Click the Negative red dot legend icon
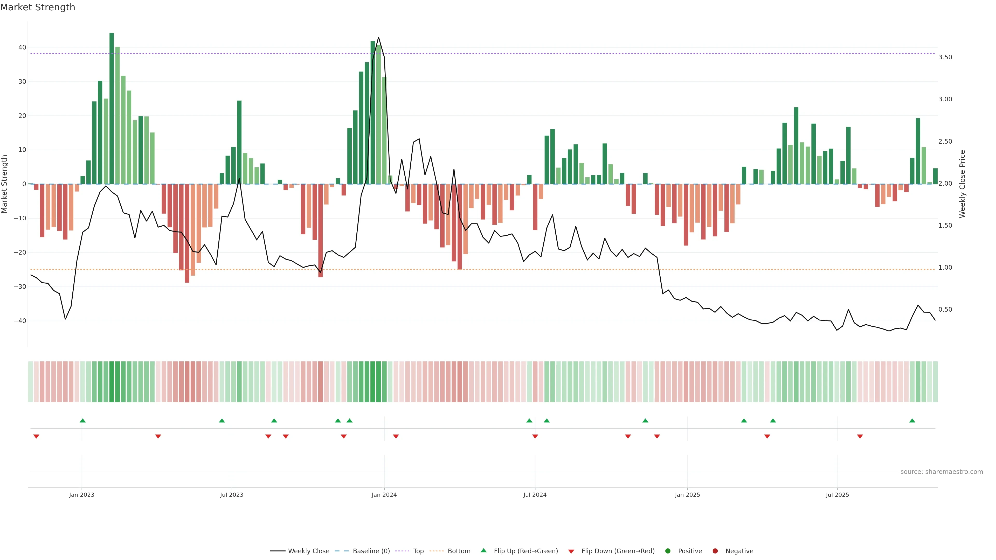 point(715,551)
